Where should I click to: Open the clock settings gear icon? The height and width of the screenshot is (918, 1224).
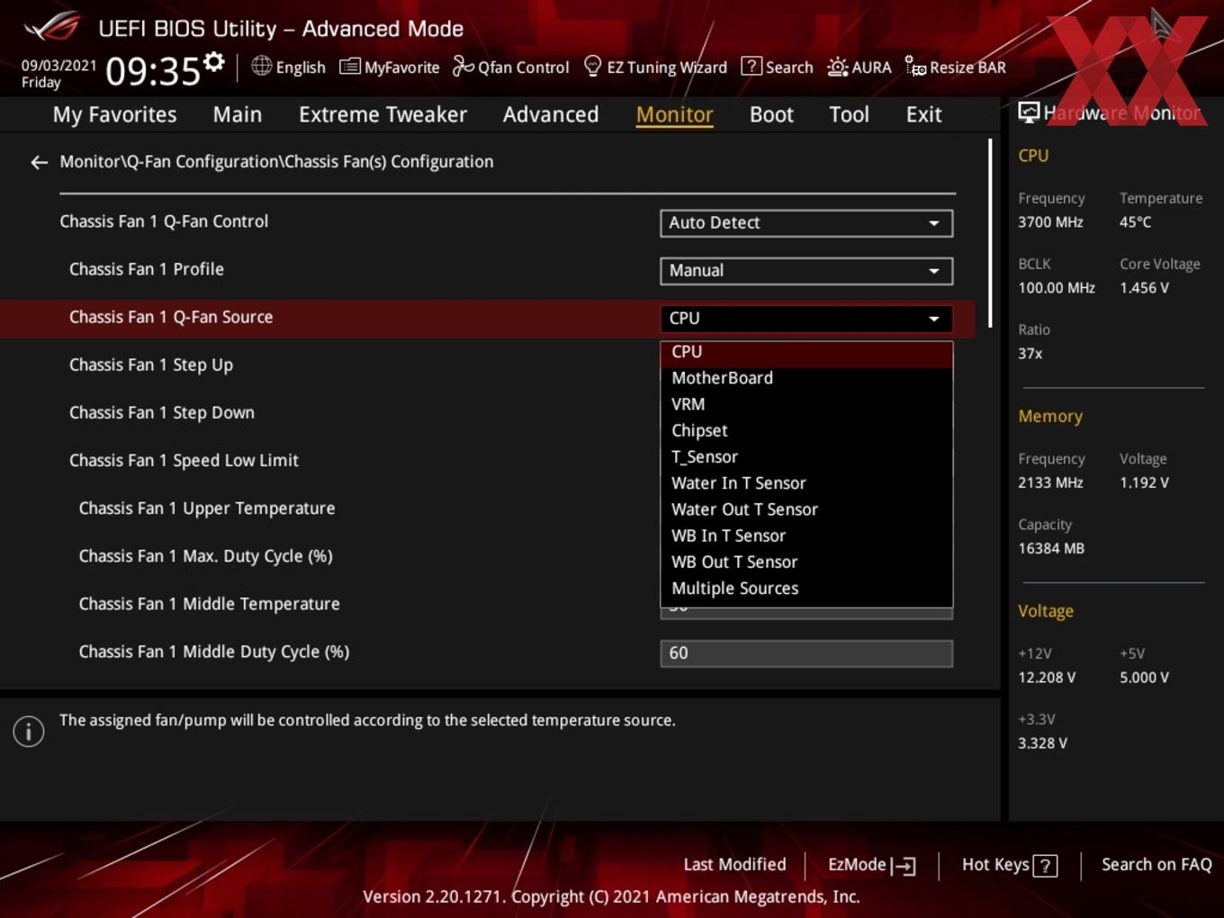point(213,61)
